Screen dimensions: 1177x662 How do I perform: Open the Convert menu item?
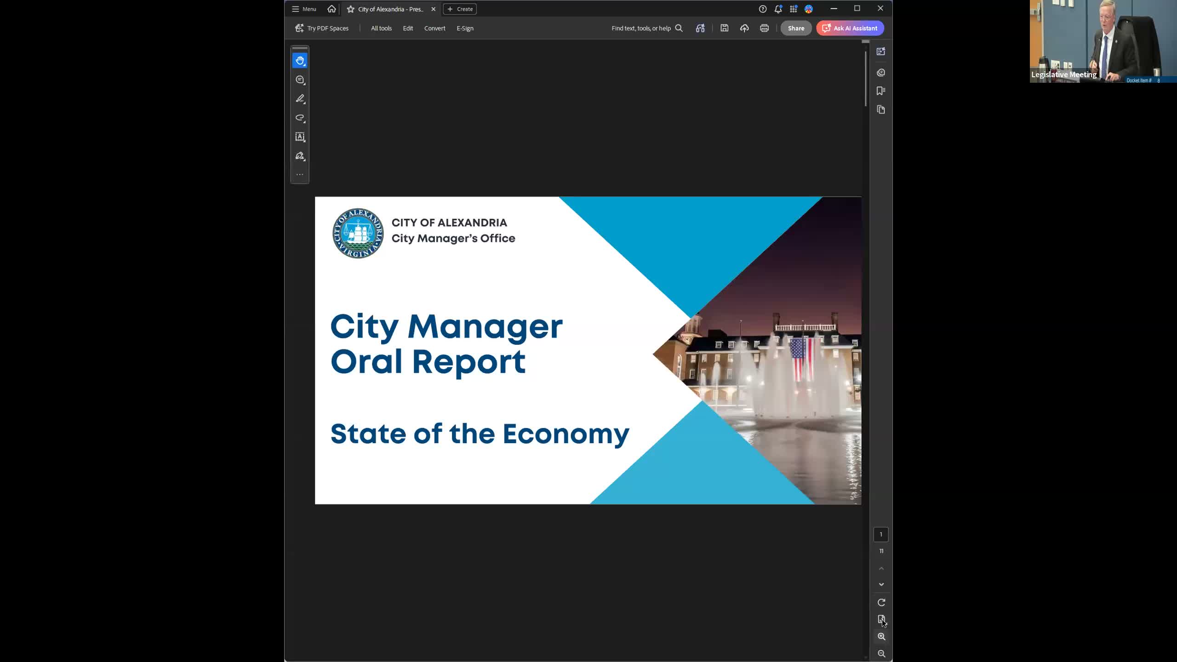(x=434, y=29)
